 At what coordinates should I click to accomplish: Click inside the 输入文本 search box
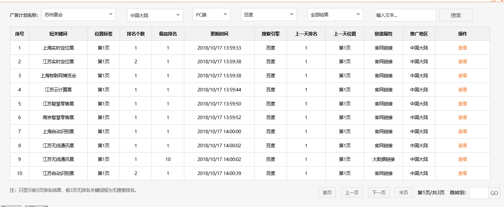405,14
